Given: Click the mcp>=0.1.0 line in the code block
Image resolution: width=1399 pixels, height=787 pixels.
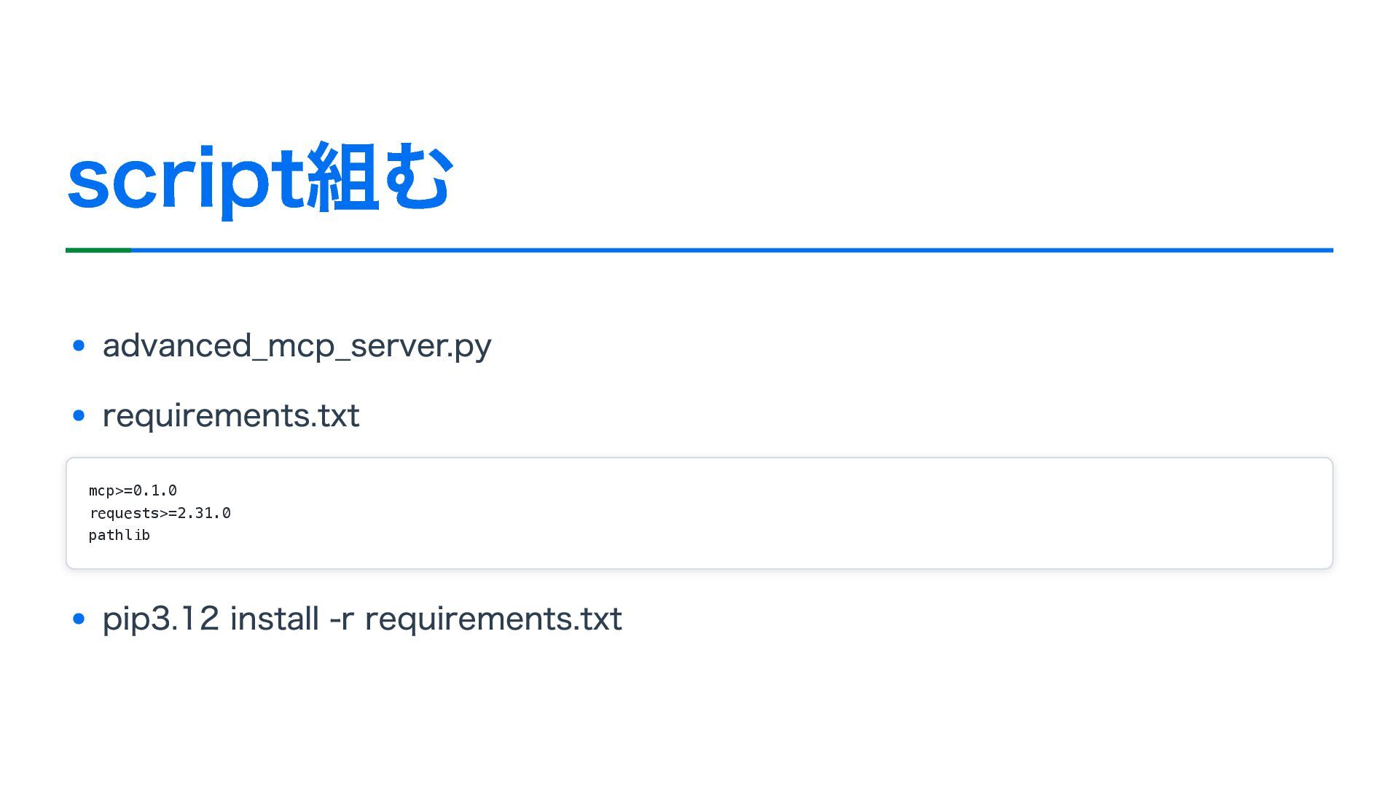Looking at the screenshot, I should (x=133, y=490).
